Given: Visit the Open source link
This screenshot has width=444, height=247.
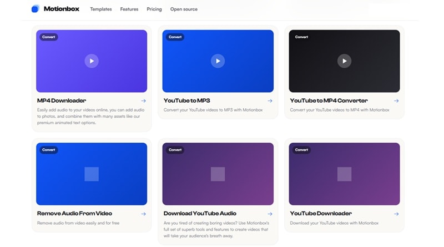Looking at the screenshot, I should pos(184,9).
